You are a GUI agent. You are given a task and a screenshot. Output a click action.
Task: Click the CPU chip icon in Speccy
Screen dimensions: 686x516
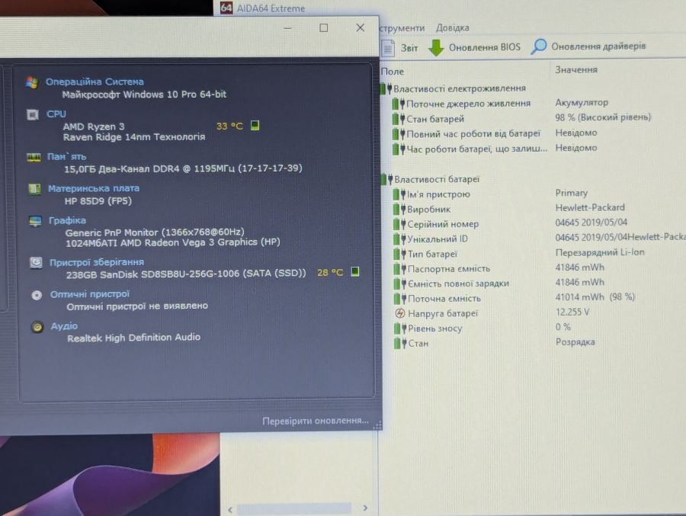point(33,114)
